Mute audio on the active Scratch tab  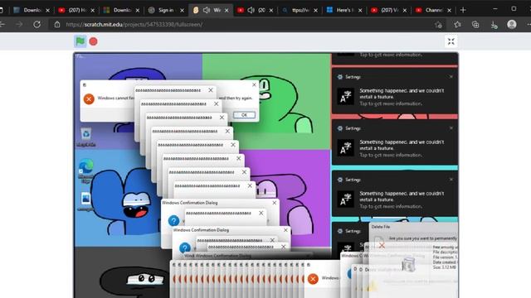[x=207, y=10]
